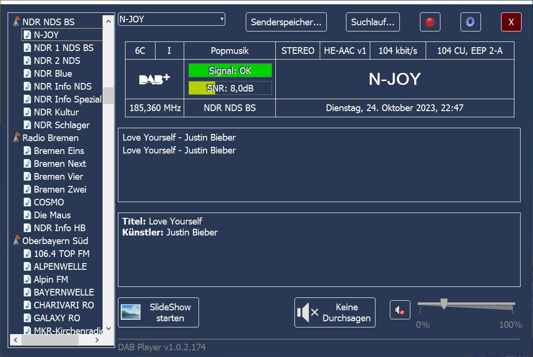Select Bremen Next station
Image resolution: width=533 pixels, height=357 pixels.
(x=60, y=163)
